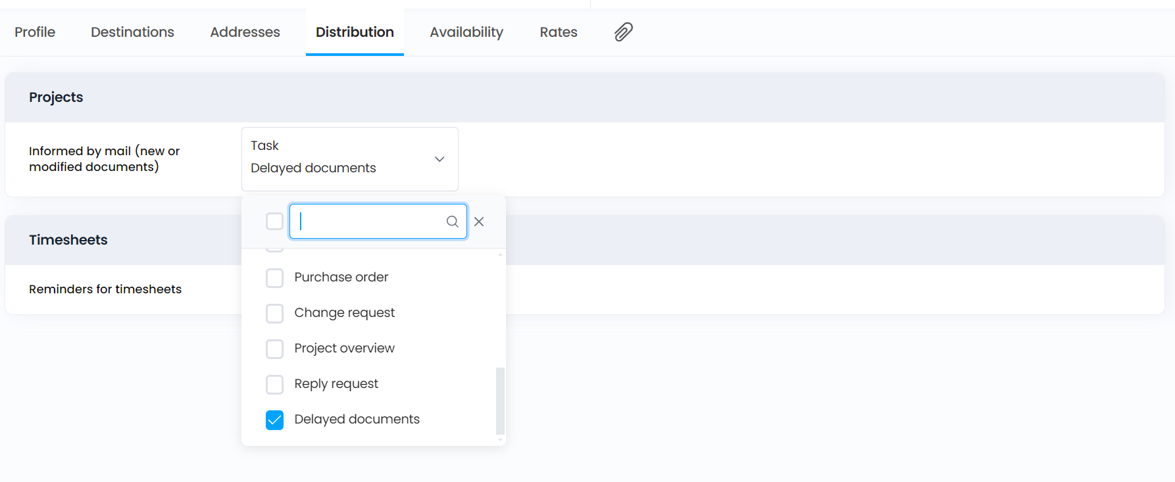
Task: Select the Reply request checkbox
Action: click(274, 385)
